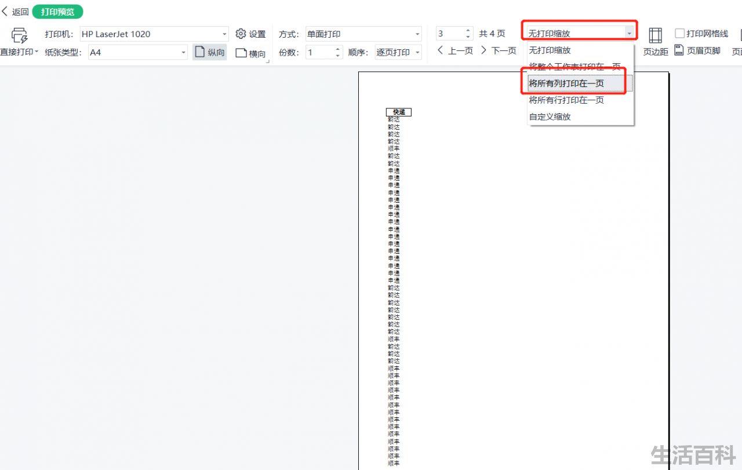
Task: Click the green 打印预览 button
Action: tap(57, 12)
